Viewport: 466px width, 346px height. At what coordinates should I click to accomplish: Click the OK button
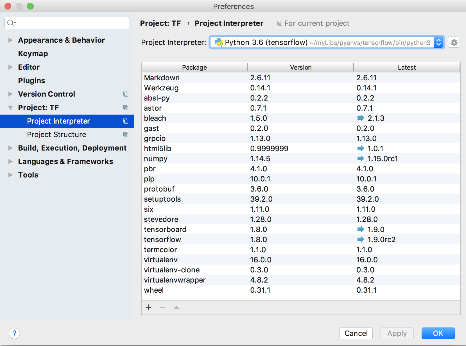point(438,333)
